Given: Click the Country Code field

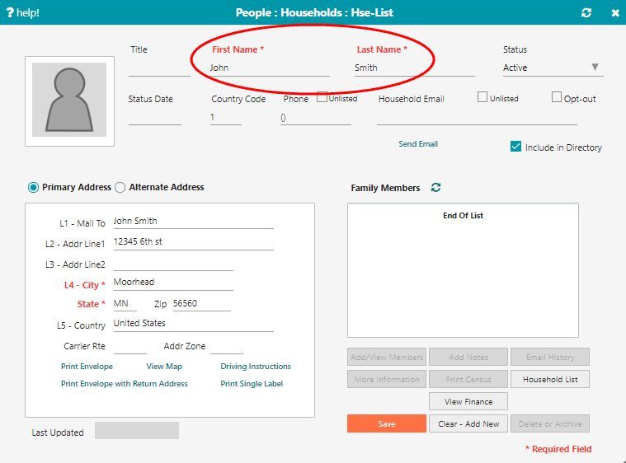Looking at the screenshot, I should [x=225, y=117].
